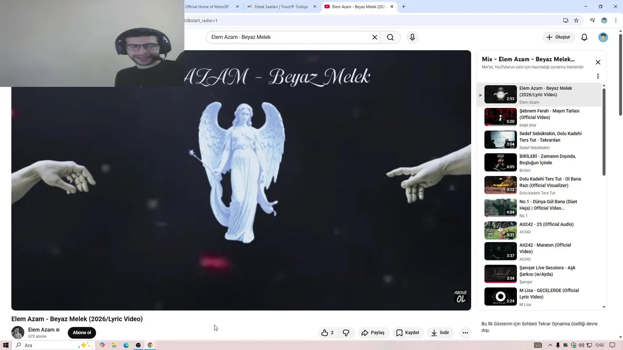Viewport: 623px width, 350px height.
Task: Open YouTube notifications bell
Action: coord(585,37)
